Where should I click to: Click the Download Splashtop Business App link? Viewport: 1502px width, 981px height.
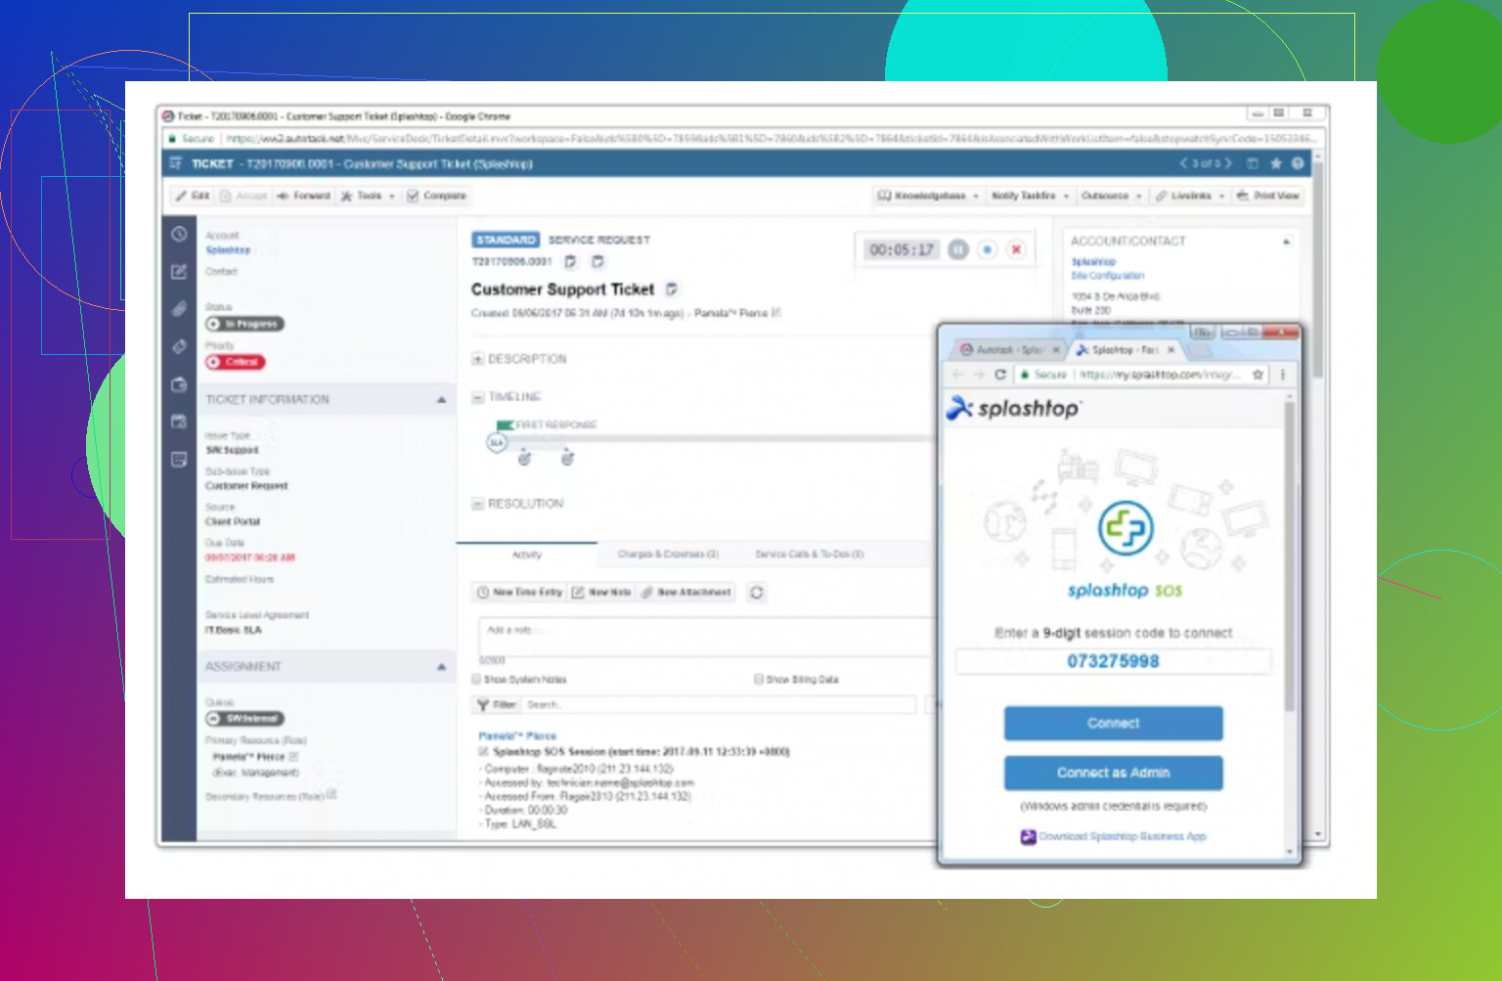point(1122,837)
